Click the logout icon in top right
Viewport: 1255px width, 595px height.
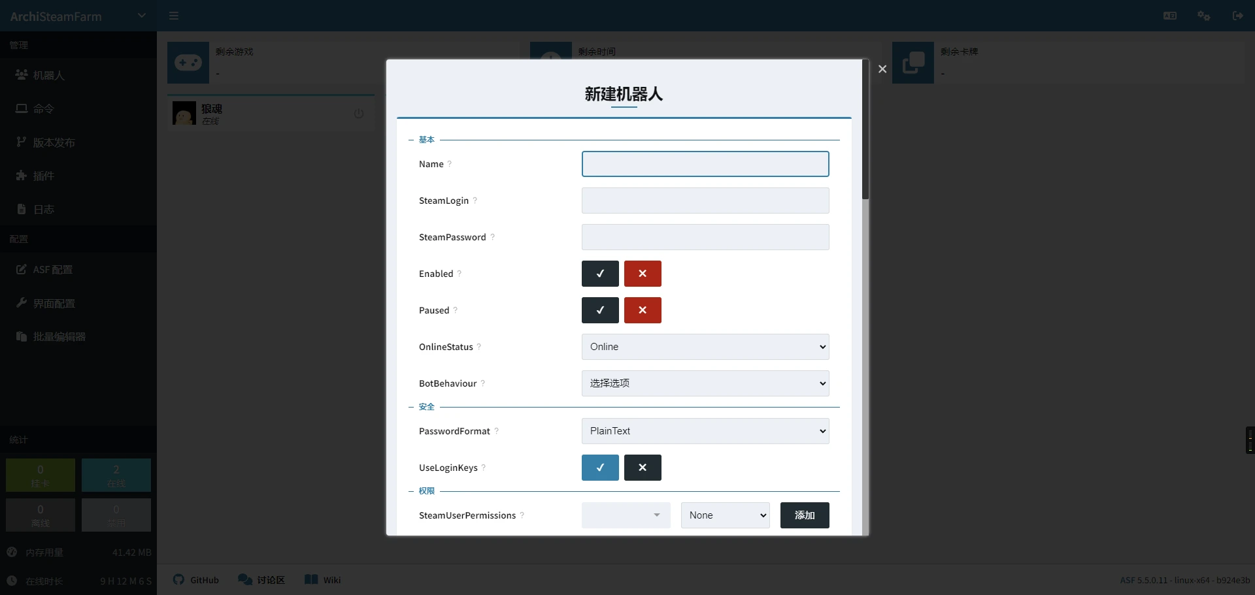[x=1237, y=16]
